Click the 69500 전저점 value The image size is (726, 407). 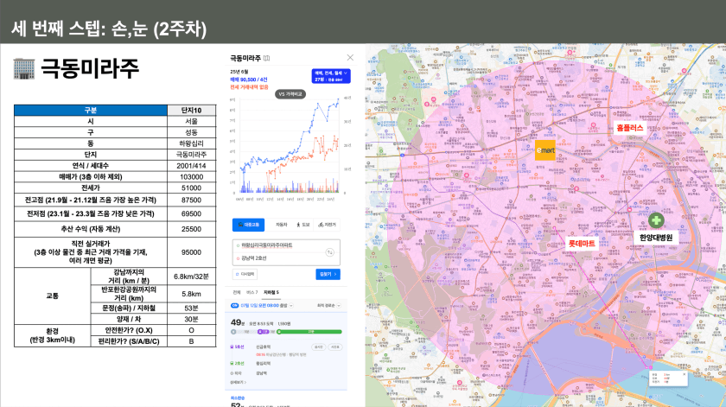[191, 214]
